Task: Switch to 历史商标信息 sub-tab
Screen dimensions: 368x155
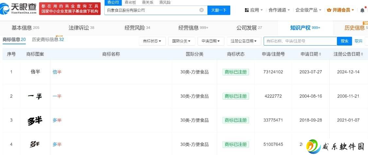Action: click(x=48, y=40)
